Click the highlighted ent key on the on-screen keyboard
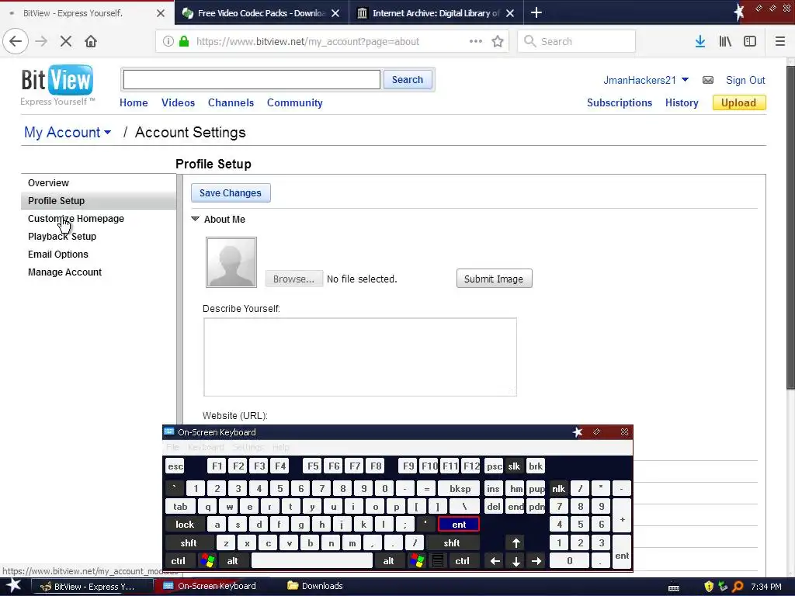This screenshot has height=596, width=795. [x=459, y=525]
